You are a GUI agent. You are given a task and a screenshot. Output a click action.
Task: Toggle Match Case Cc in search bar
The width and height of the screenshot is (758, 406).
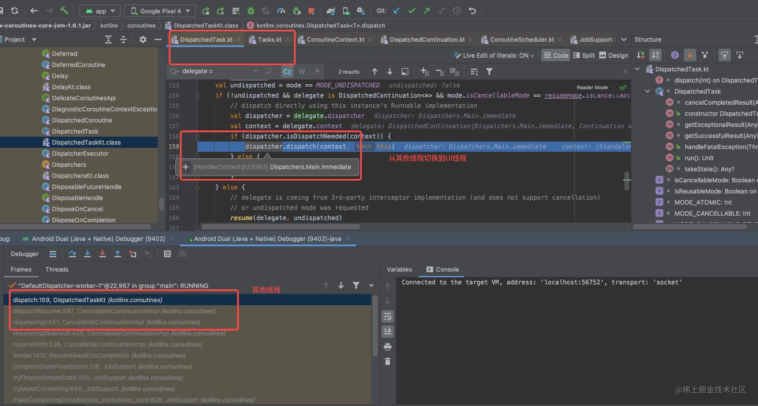point(287,71)
